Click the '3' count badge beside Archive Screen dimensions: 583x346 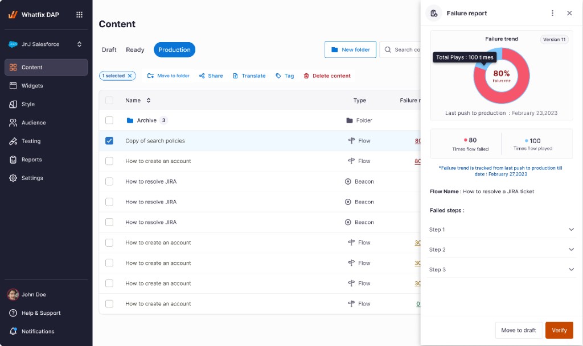click(x=163, y=120)
